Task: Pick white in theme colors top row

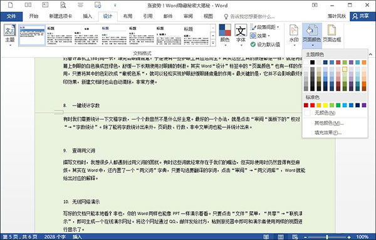Action: [x=306, y=62]
